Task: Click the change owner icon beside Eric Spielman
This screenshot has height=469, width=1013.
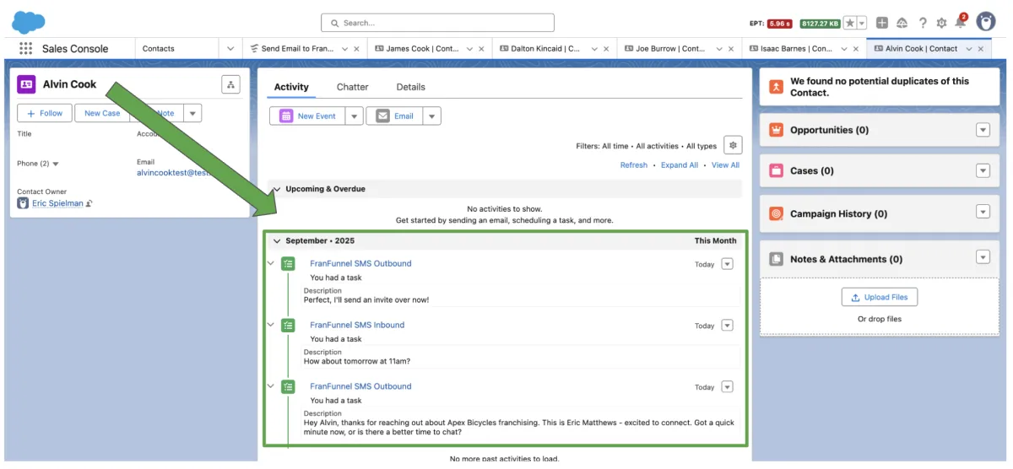Action: point(89,203)
